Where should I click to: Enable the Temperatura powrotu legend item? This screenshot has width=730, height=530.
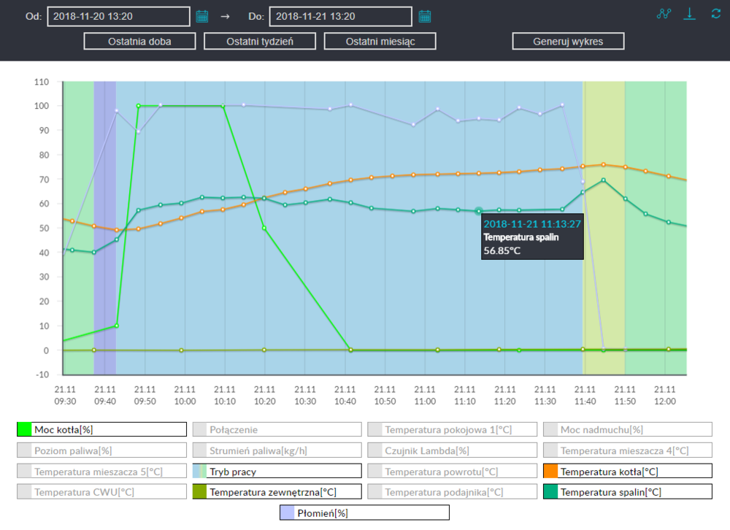coord(452,472)
